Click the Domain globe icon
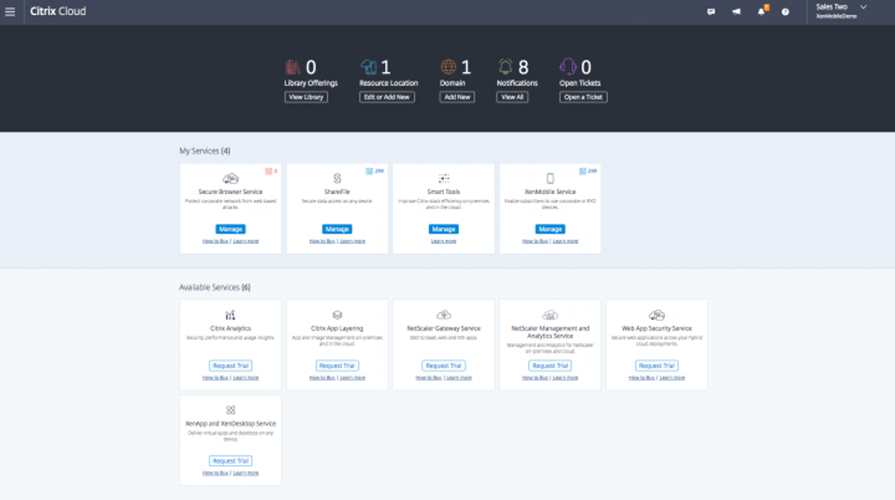Screen dimensions: 895x500 point(448,67)
